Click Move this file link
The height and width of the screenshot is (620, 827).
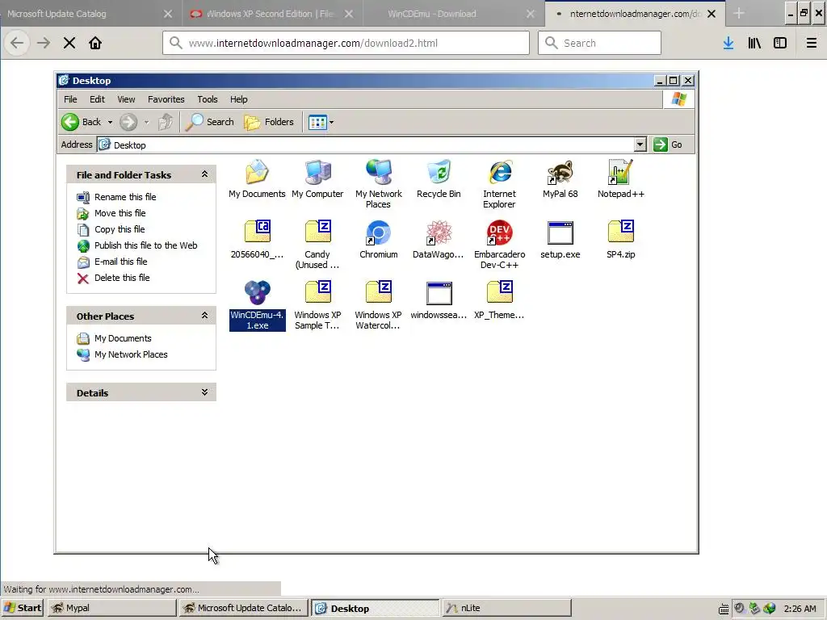tap(120, 213)
